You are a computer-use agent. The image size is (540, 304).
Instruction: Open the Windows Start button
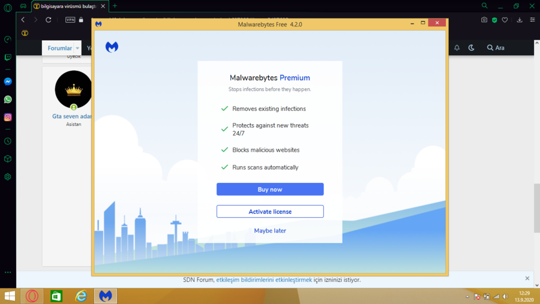[x=10, y=296]
